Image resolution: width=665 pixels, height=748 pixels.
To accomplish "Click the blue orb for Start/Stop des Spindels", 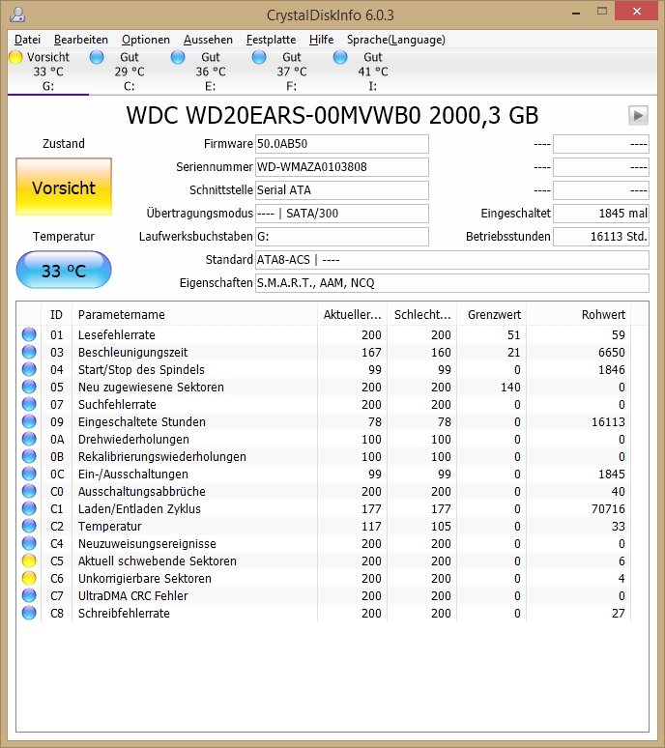I will (x=29, y=369).
